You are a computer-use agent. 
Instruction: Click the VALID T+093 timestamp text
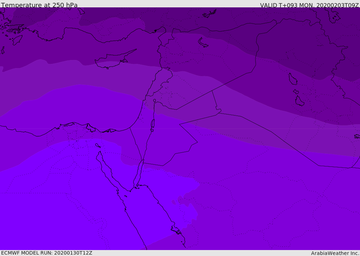click(x=309, y=5)
